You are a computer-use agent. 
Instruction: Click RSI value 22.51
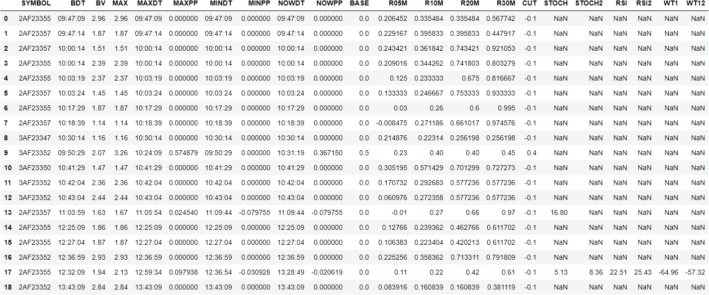(x=619, y=273)
